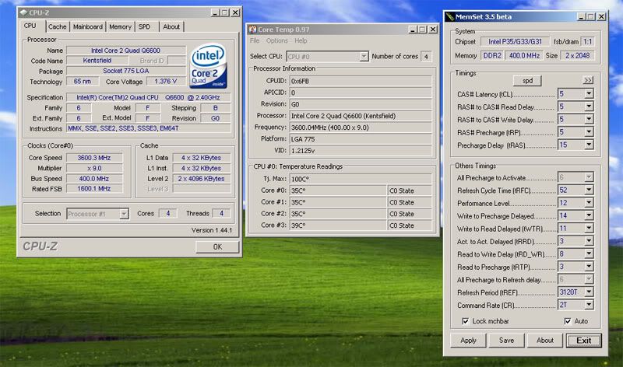This screenshot has height=367, width=623.
Task: Open the Write to Read Delayed (tWTR) dropdown
Action: [x=589, y=228]
